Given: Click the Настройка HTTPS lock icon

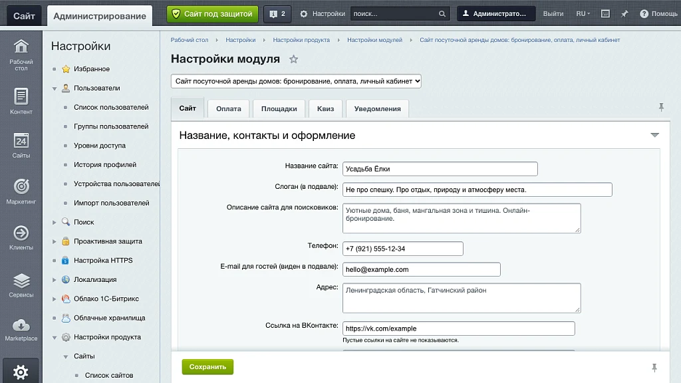Looking at the screenshot, I should click(x=65, y=260).
